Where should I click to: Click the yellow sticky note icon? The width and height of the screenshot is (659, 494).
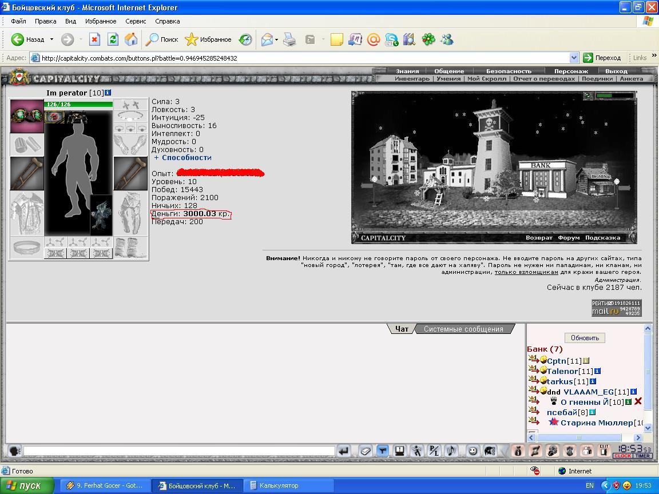336,39
